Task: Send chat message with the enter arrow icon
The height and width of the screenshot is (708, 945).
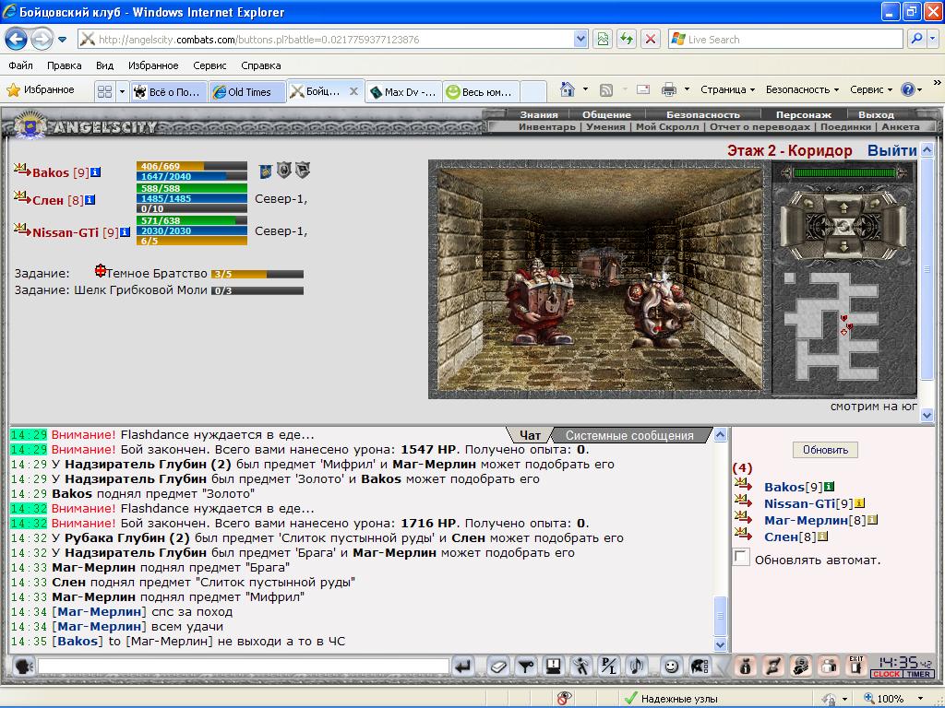Action: tap(463, 667)
